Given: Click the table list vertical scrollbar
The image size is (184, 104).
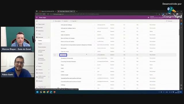Looking at the screenshot, I should tap(179, 32).
